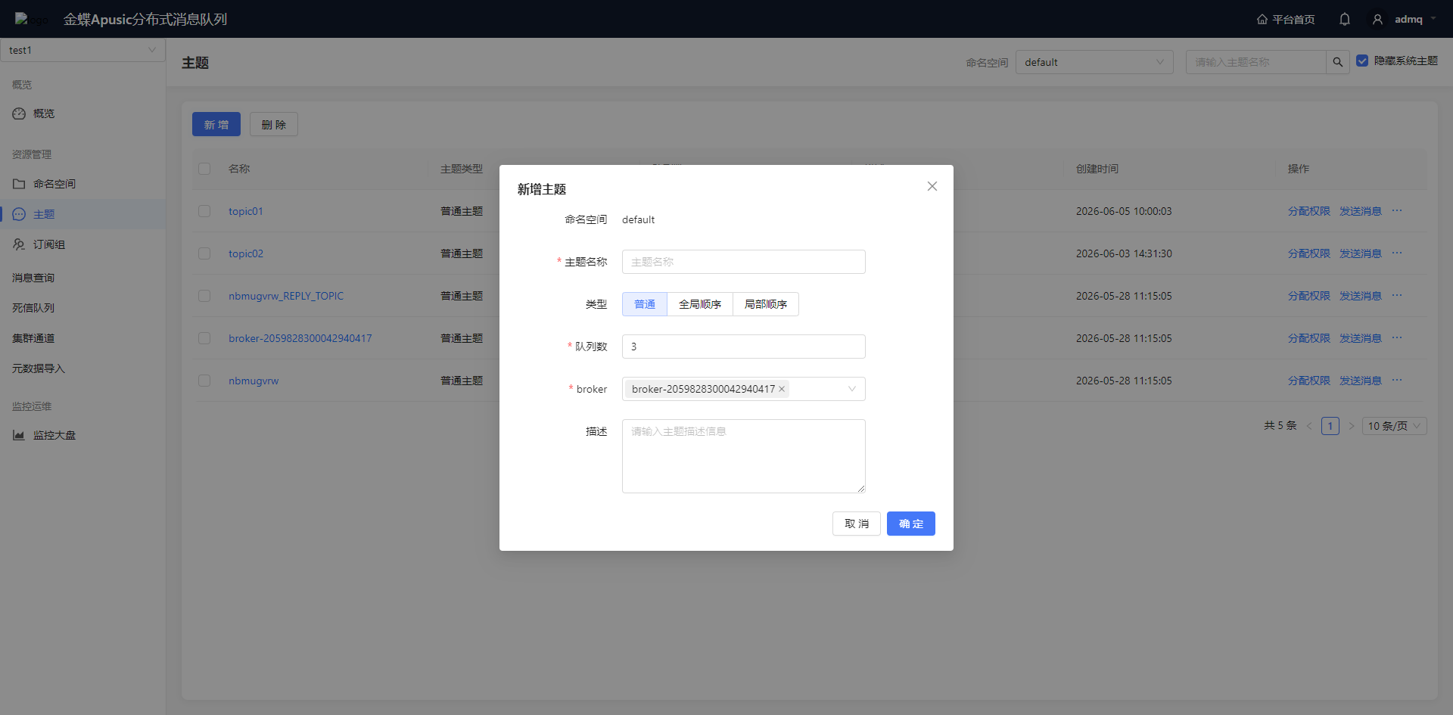Open more actions for topic01 row
This screenshot has width=1453, height=715.
tap(1397, 211)
